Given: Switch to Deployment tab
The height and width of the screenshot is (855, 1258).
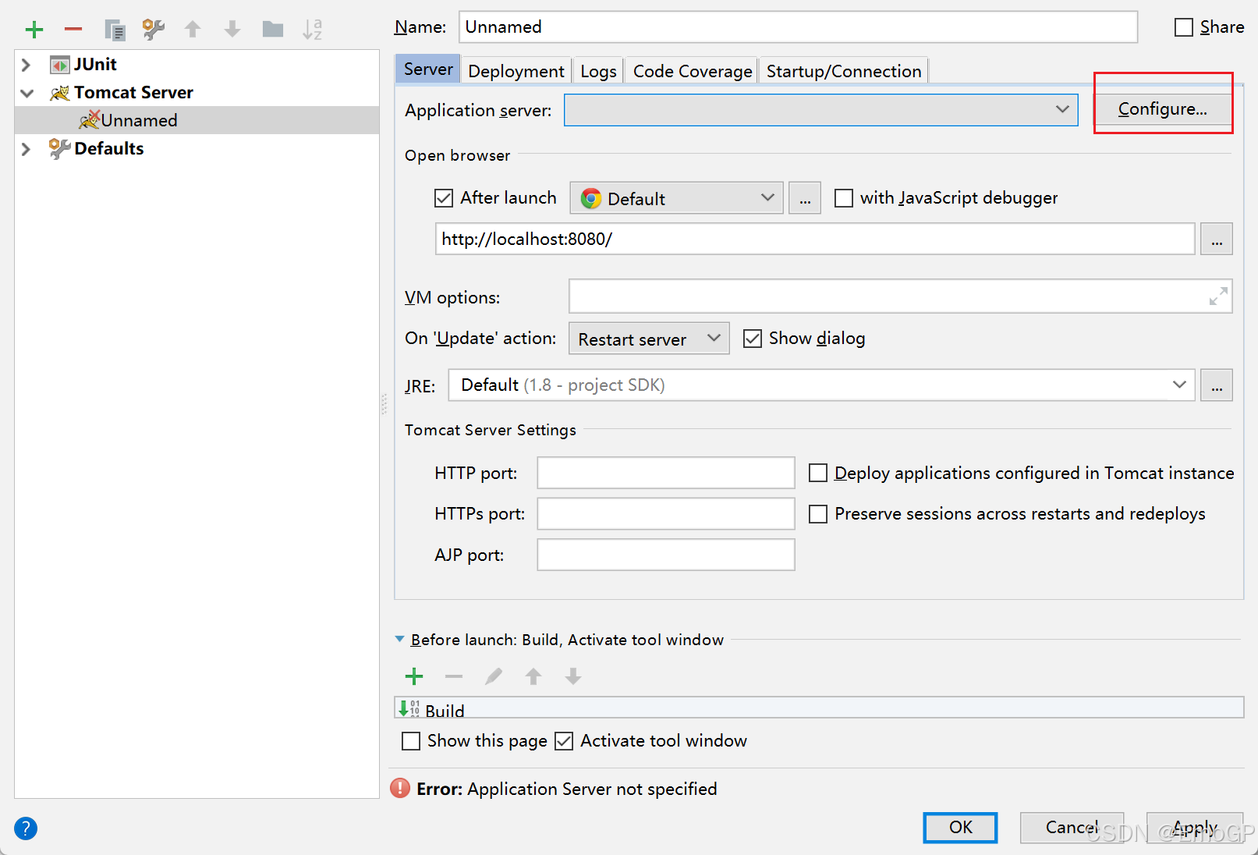Looking at the screenshot, I should (x=516, y=71).
